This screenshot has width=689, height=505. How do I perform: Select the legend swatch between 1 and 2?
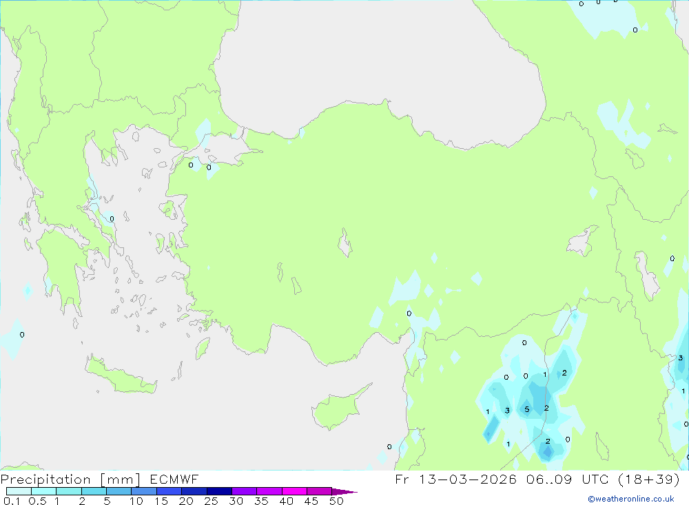[x=69, y=491]
